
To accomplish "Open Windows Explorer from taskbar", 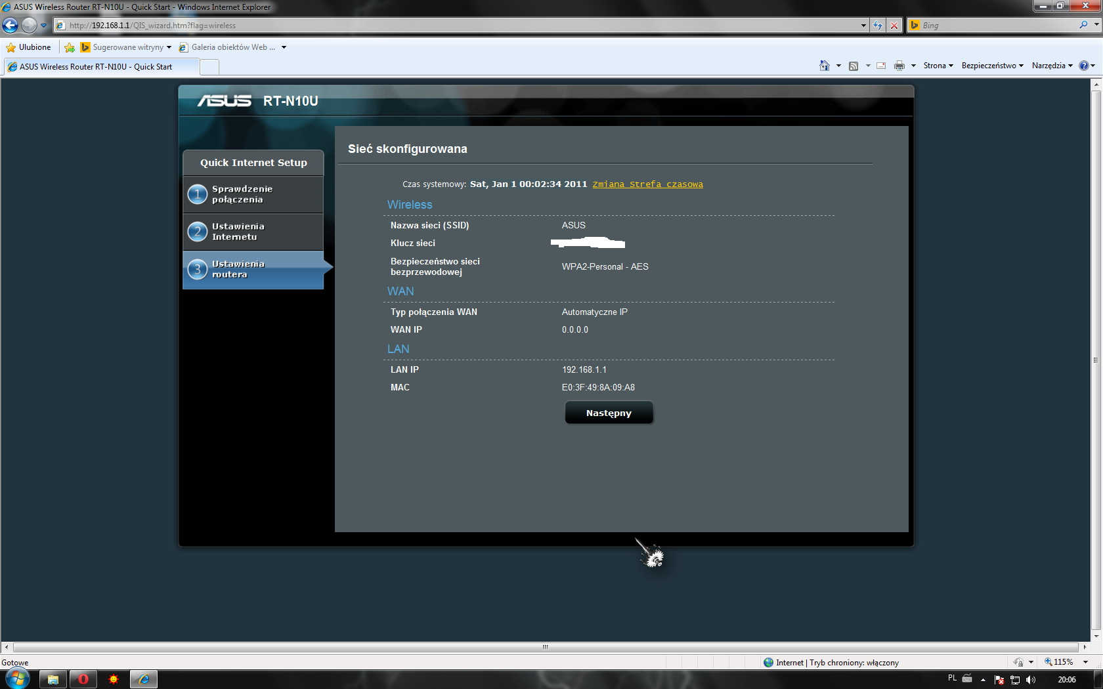I will coord(53,679).
